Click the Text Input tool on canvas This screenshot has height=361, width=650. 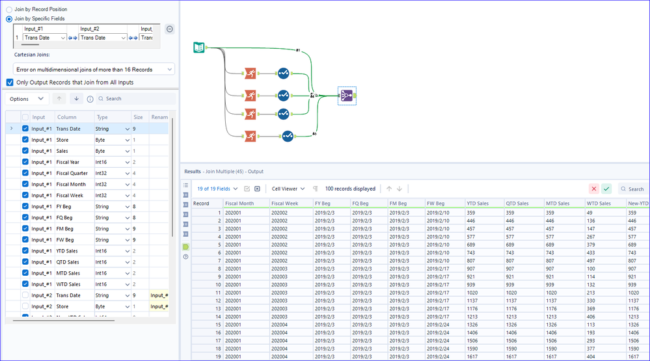(x=199, y=47)
